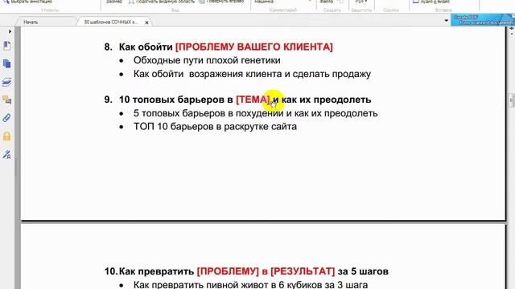Click the vertical scrollbar thumb
The width and height of the screenshot is (515, 289).
512,100
